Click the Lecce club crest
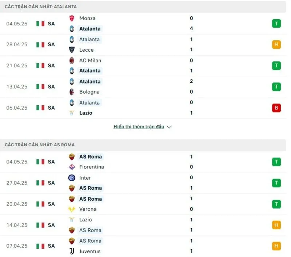 click(x=72, y=50)
